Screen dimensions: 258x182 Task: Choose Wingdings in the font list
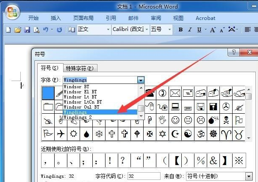[100, 112]
